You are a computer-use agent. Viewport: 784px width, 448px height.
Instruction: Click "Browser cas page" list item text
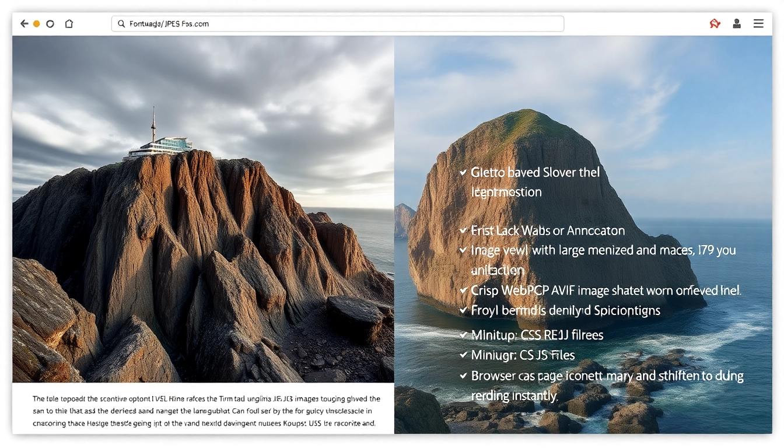point(607,376)
